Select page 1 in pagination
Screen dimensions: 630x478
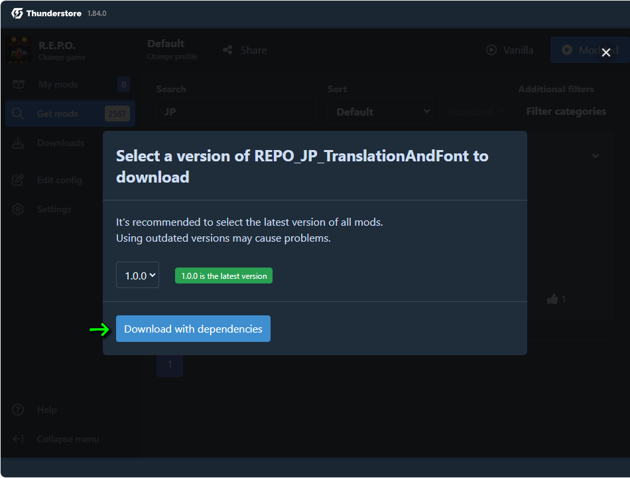pos(170,364)
